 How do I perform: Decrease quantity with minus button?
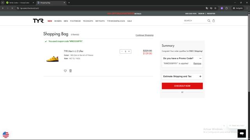click(x=122, y=51)
